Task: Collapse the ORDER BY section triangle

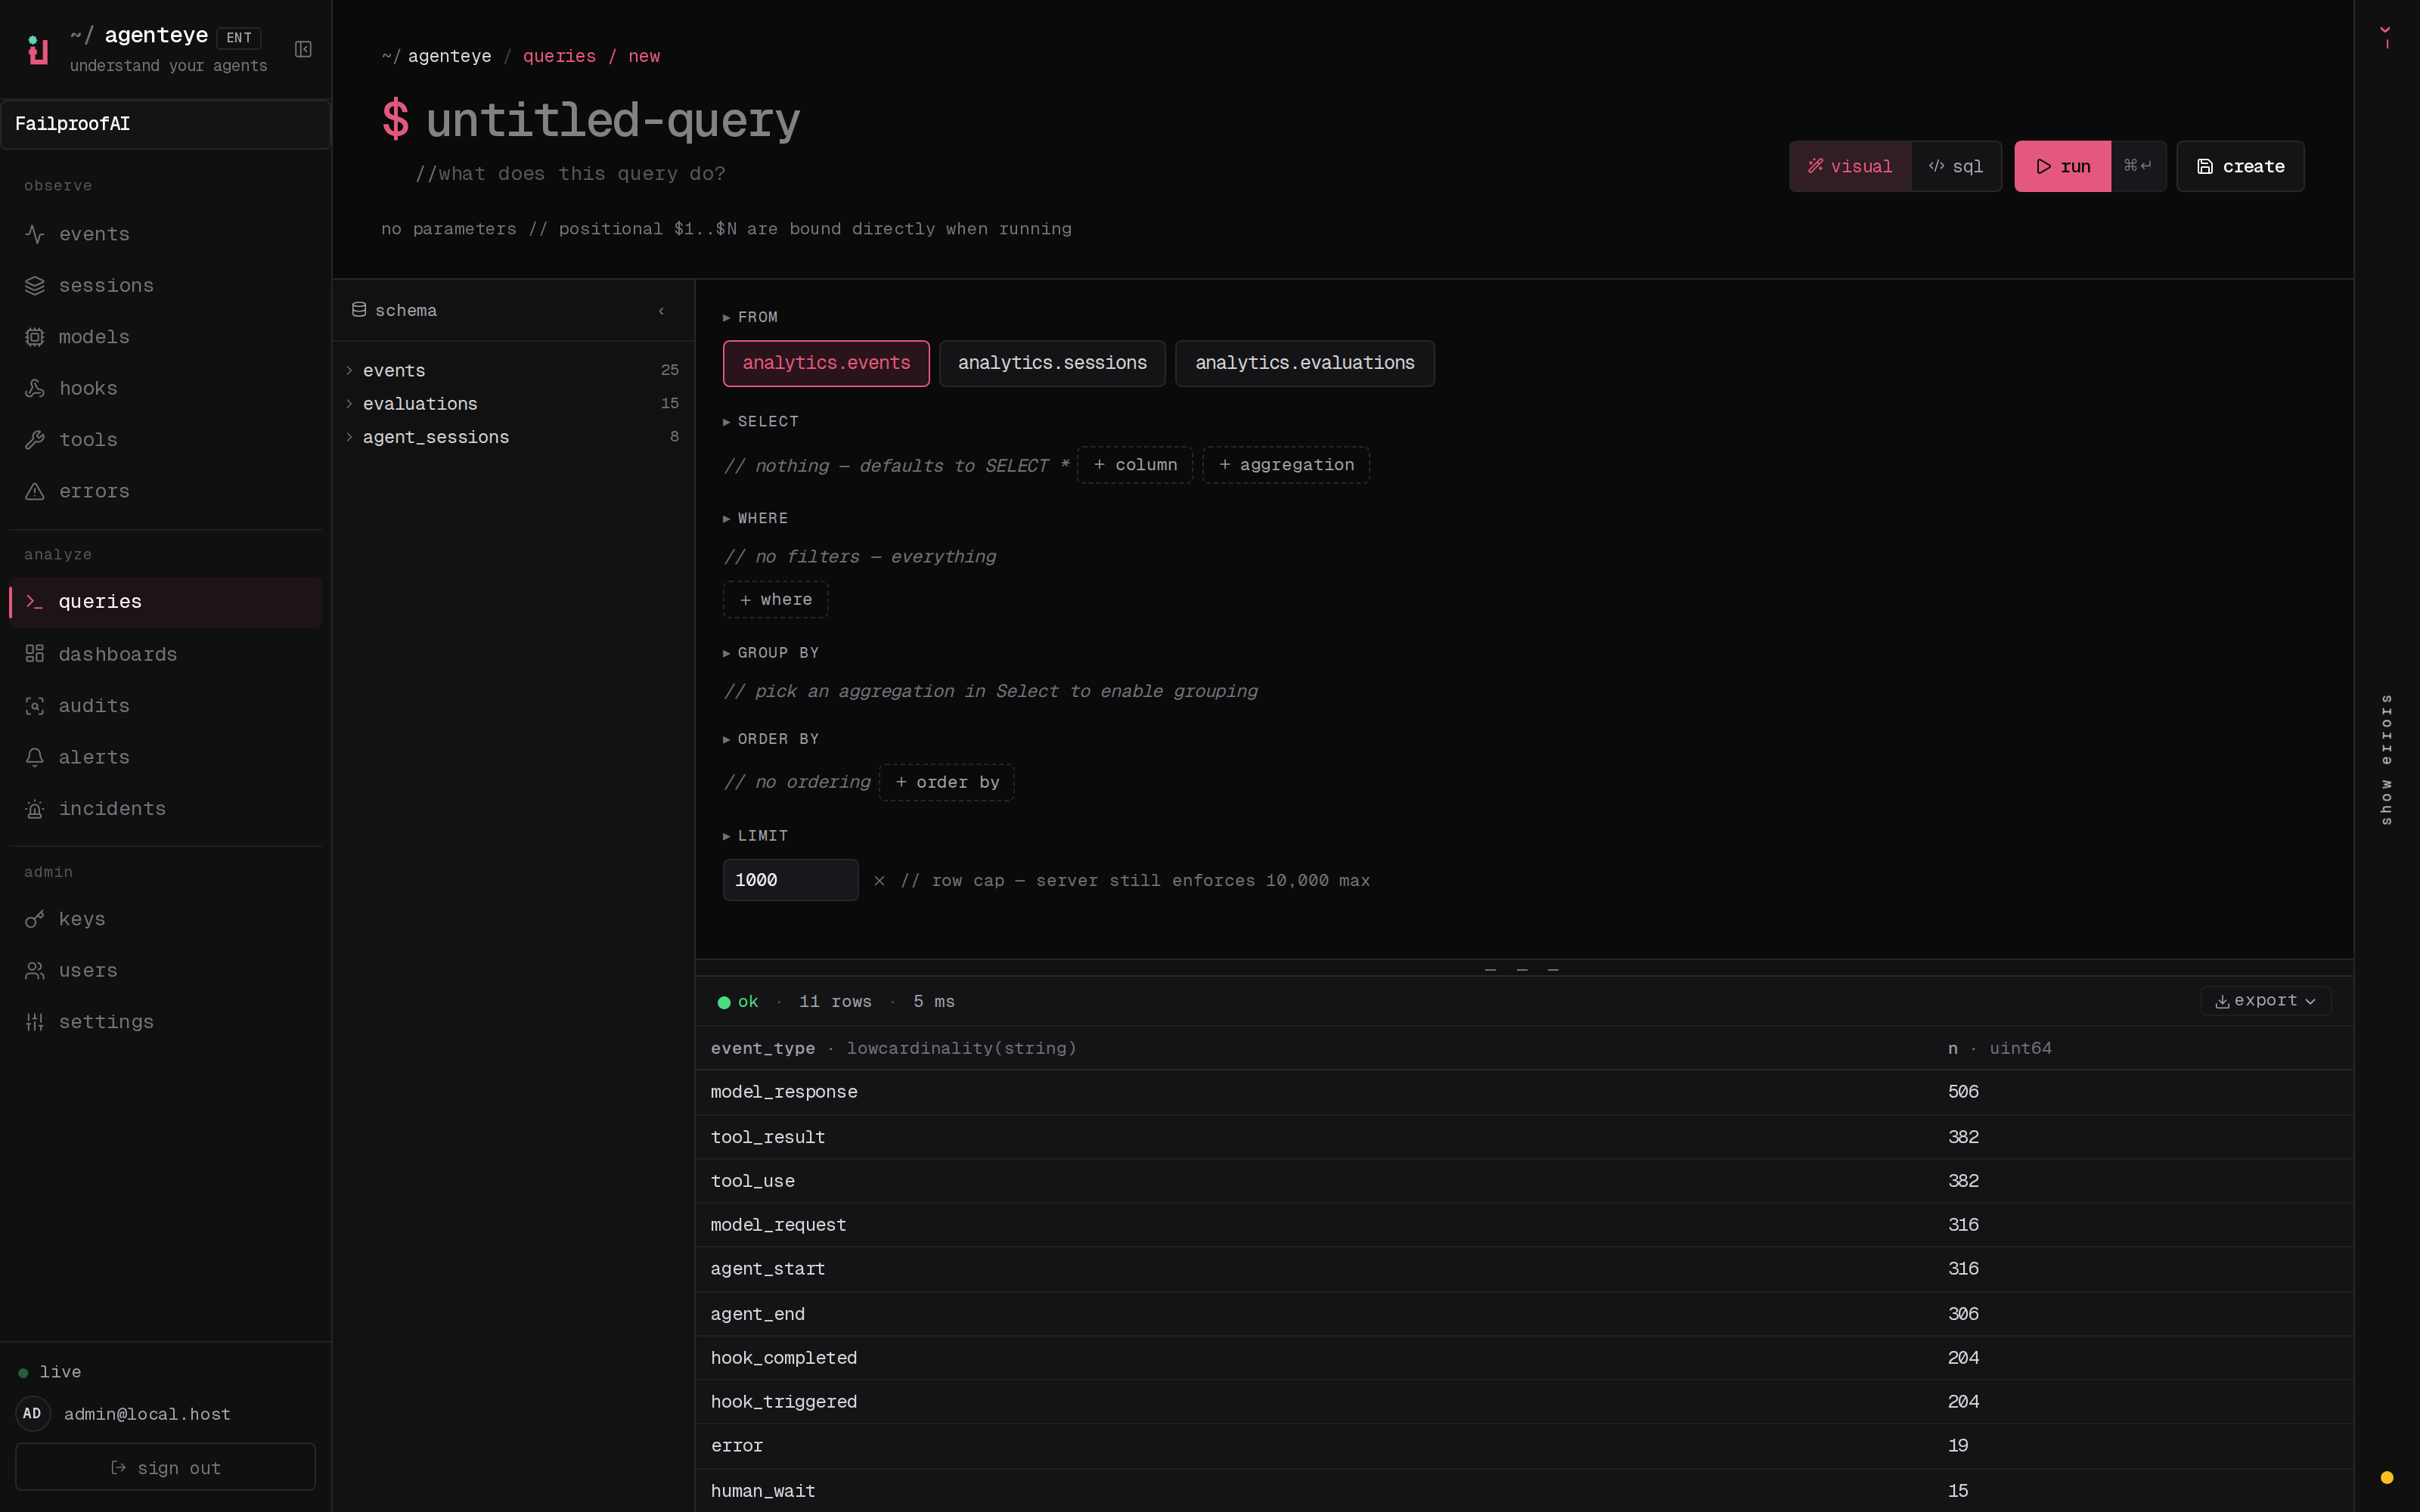Action: pos(727,739)
